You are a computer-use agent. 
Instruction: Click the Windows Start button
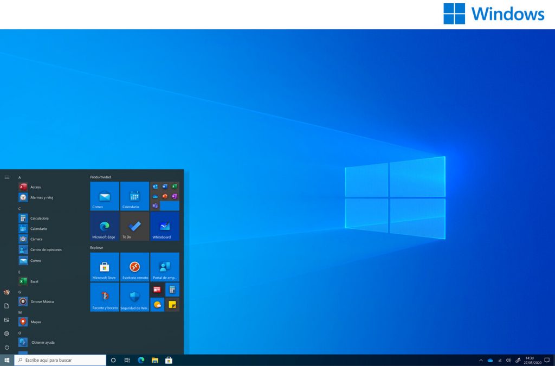coord(7,361)
